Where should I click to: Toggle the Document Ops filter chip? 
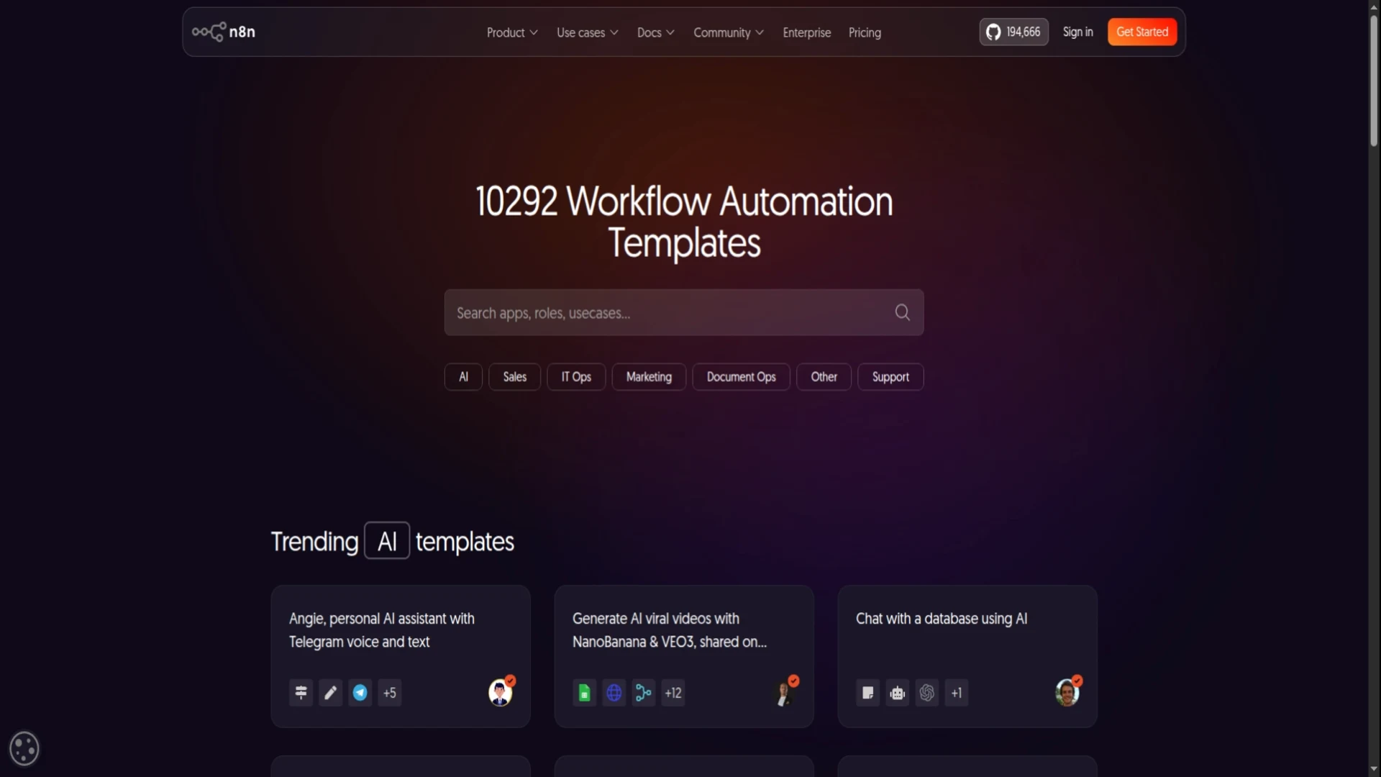[x=741, y=377]
